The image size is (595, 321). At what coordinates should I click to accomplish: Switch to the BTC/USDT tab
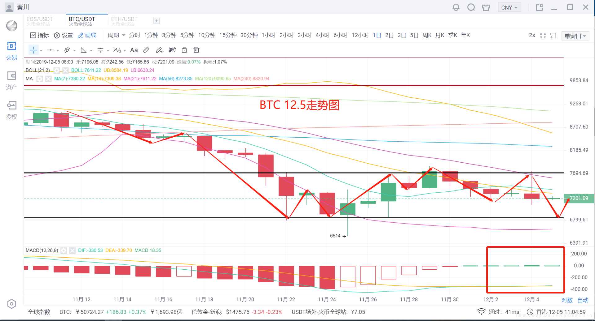pyautogui.click(x=82, y=21)
